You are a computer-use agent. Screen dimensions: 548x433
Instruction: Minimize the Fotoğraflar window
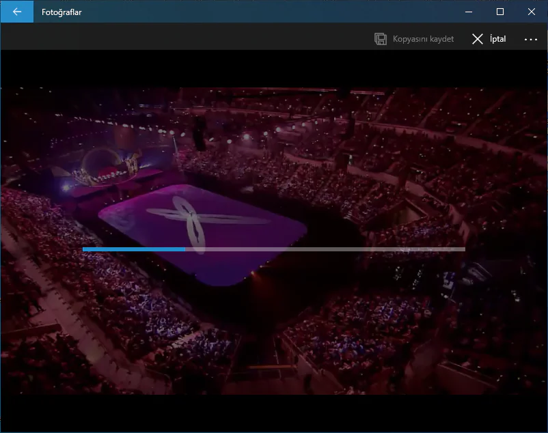[x=469, y=12]
